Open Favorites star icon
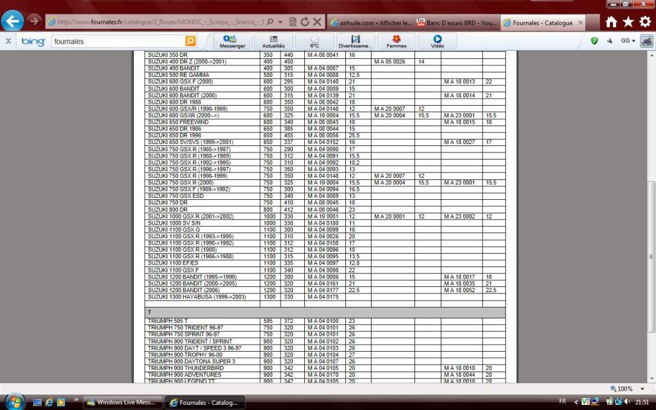This screenshot has height=410, width=656. [628, 22]
